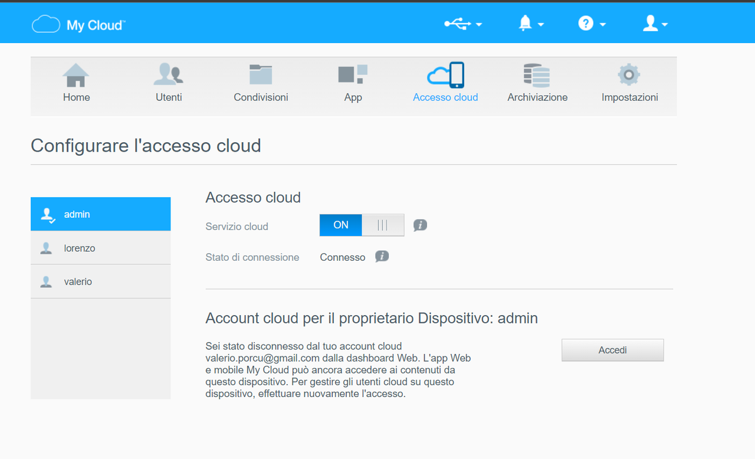Click the Stato di connessione label
The height and width of the screenshot is (459, 755).
tap(252, 257)
